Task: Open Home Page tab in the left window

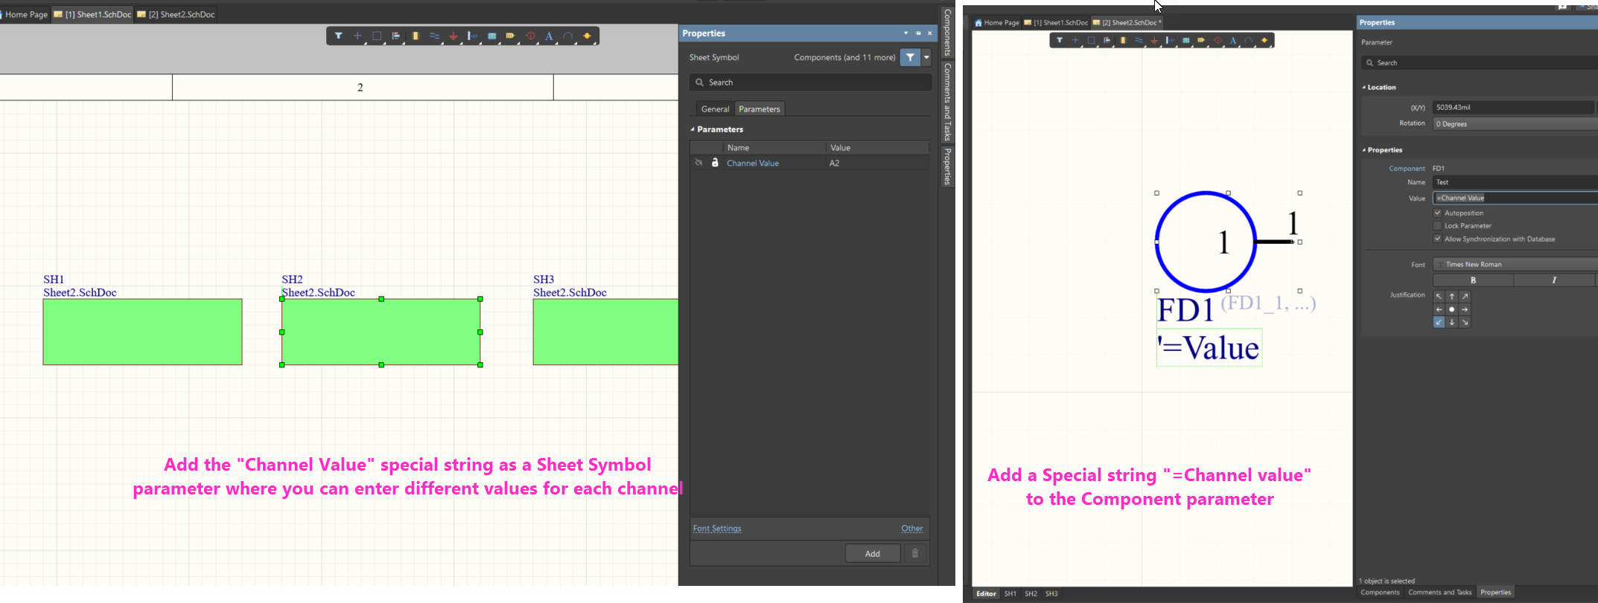Action: [25, 14]
